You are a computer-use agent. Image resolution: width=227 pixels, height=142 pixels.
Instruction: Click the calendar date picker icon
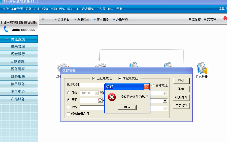tap(100, 100)
